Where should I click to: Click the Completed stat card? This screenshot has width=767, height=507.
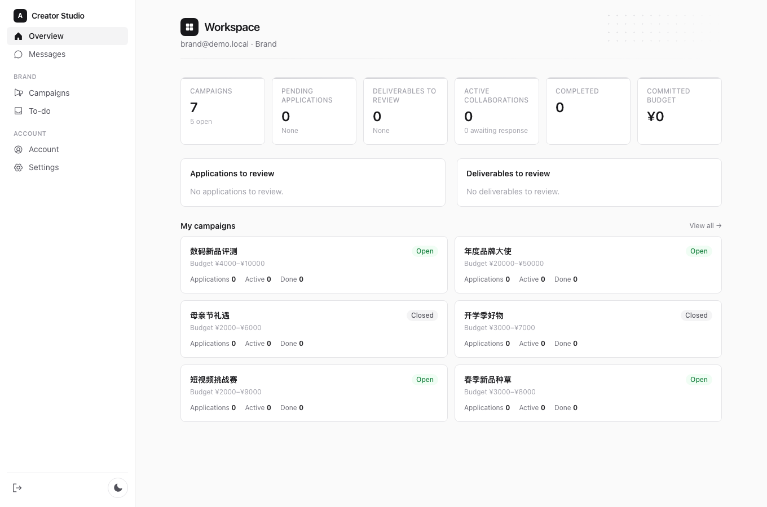coord(588,111)
